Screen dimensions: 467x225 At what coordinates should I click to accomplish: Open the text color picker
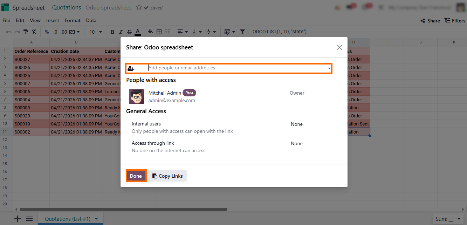coord(138,32)
